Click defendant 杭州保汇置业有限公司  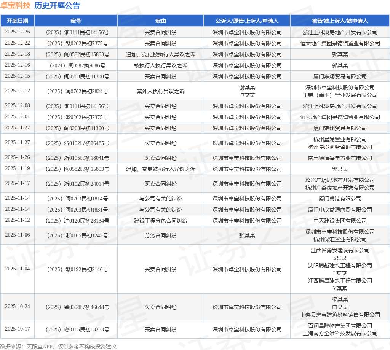click(340, 239)
